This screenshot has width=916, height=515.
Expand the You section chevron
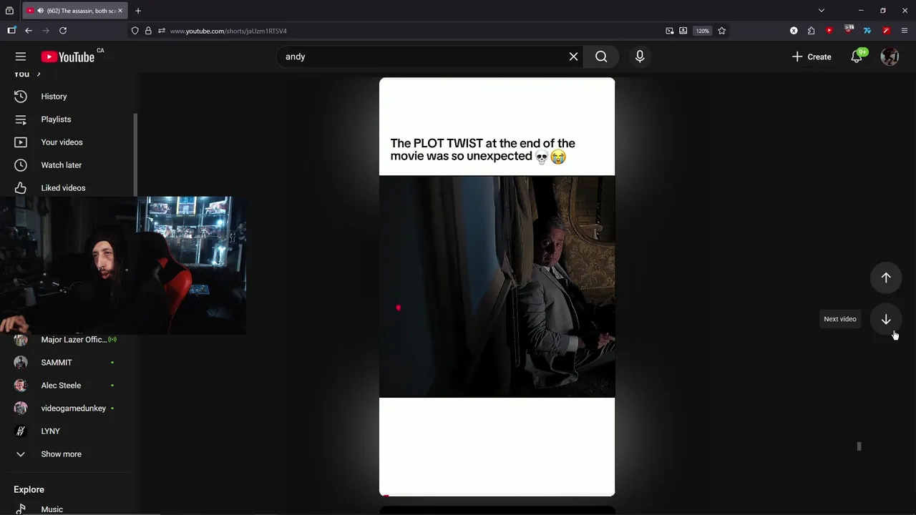39,74
